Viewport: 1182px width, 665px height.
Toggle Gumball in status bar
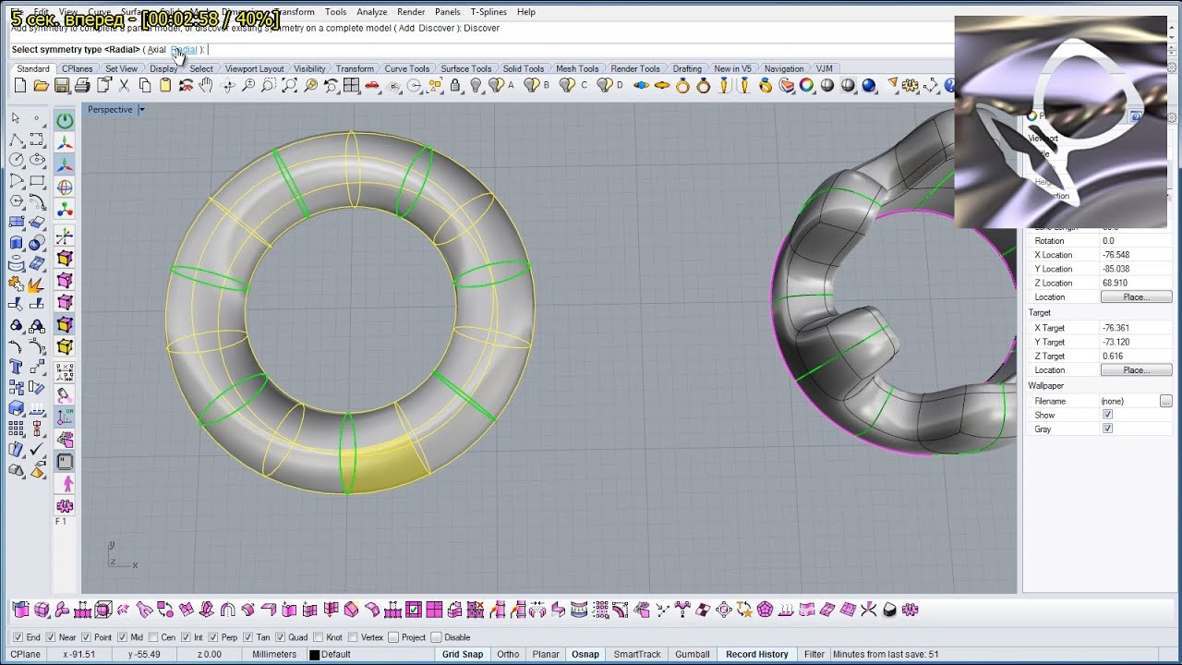pyautogui.click(x=693, y=654)
